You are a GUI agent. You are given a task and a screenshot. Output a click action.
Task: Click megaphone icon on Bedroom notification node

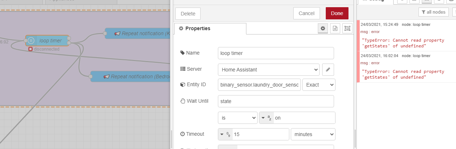pyautogui.click(x=106, y=76)
